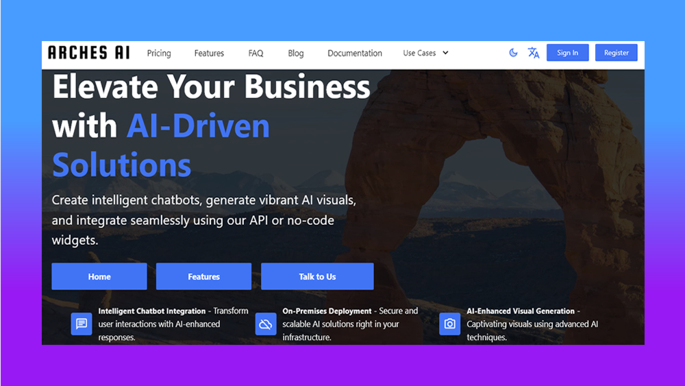Viewport: 685px width, 386px height.
Task: Toggle dark mode with the moon icon
Action: [513, 53]
